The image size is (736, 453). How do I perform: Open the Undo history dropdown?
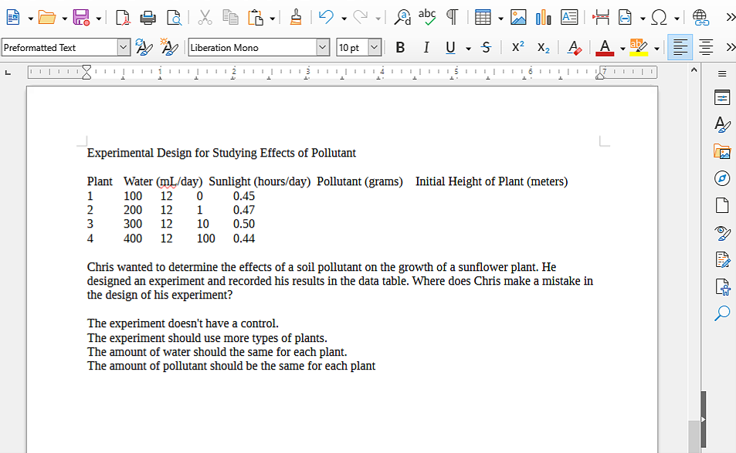(344, 19)
